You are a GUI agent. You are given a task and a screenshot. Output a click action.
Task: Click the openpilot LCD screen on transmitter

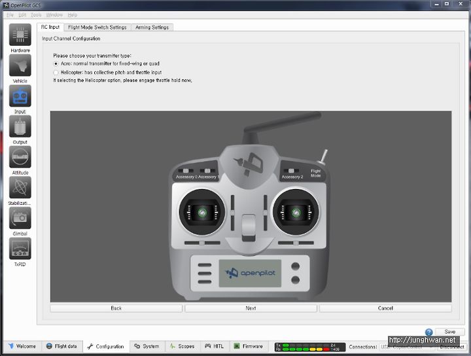coord(250,273)
